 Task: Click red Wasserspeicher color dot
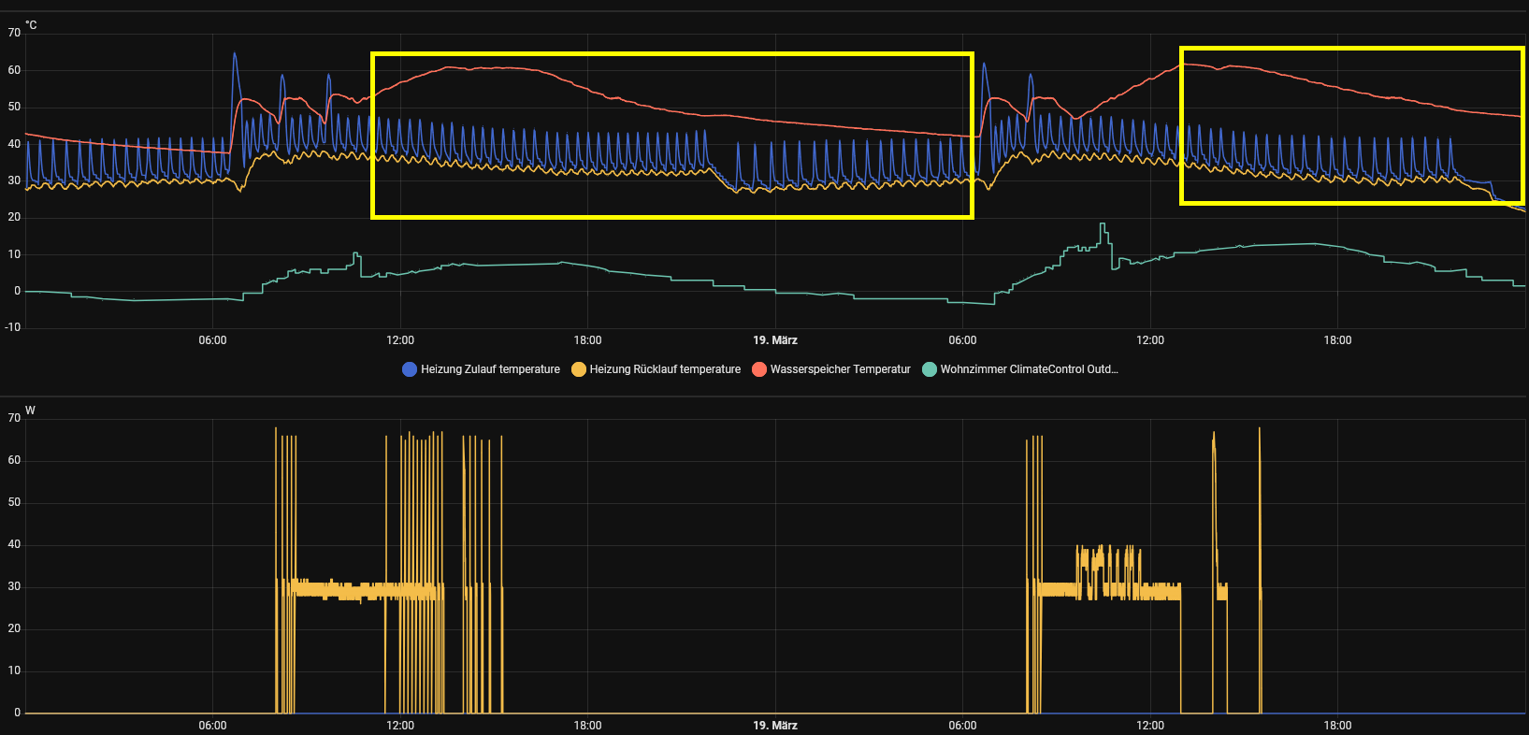(759, 369)
